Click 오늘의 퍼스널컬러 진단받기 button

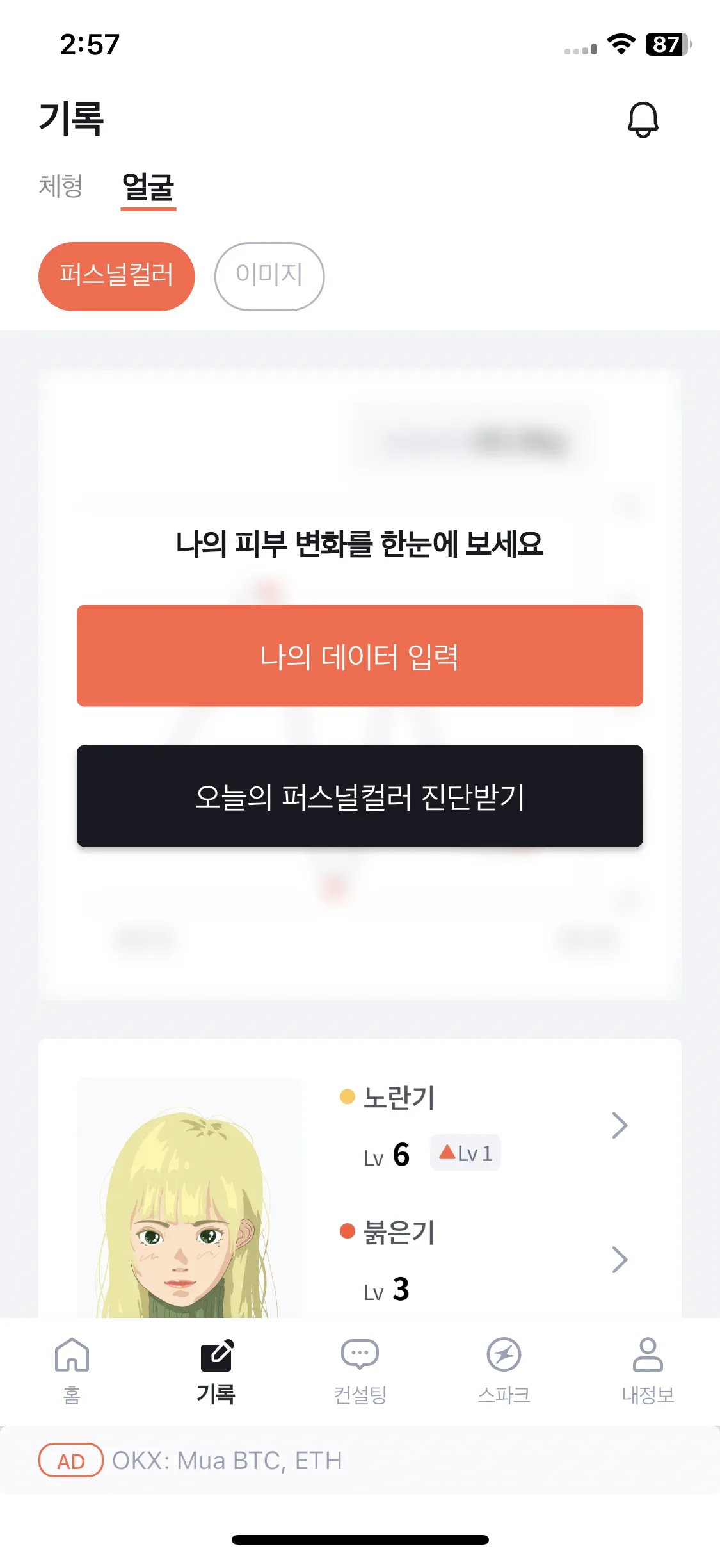360,796
